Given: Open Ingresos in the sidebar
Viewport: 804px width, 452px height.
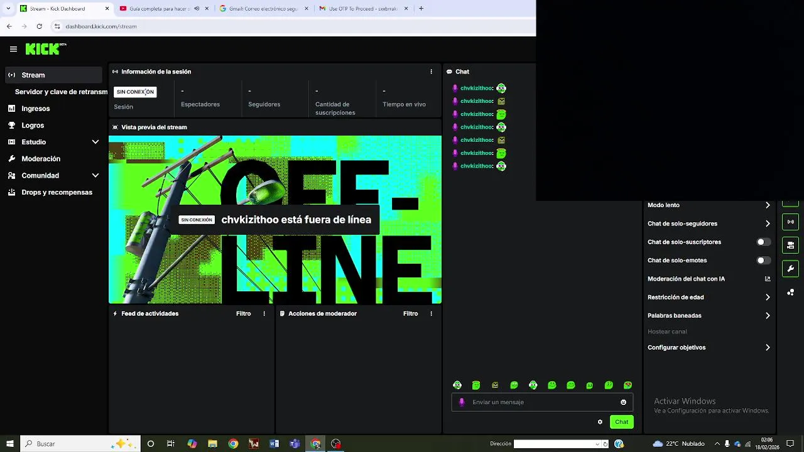Looking at the screenshot, I should [53, 109].
